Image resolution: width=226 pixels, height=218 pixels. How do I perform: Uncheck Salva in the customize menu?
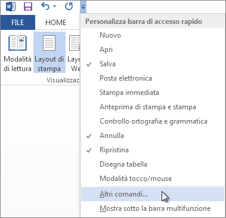coord(153,64)
